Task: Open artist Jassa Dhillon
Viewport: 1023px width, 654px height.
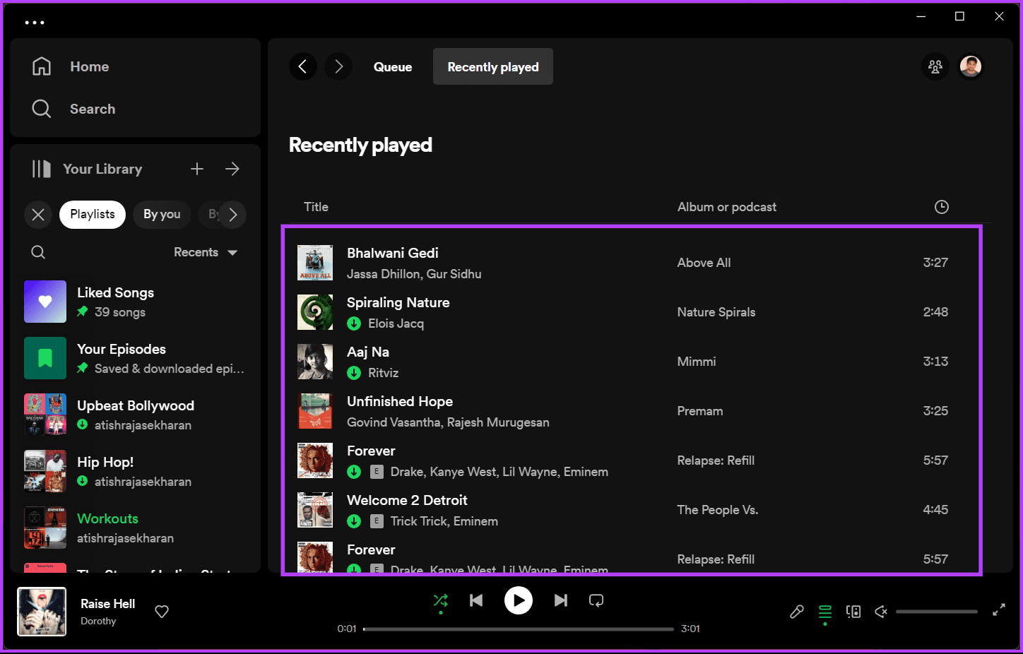Action: pyautogui.click(x=384, y=274)
